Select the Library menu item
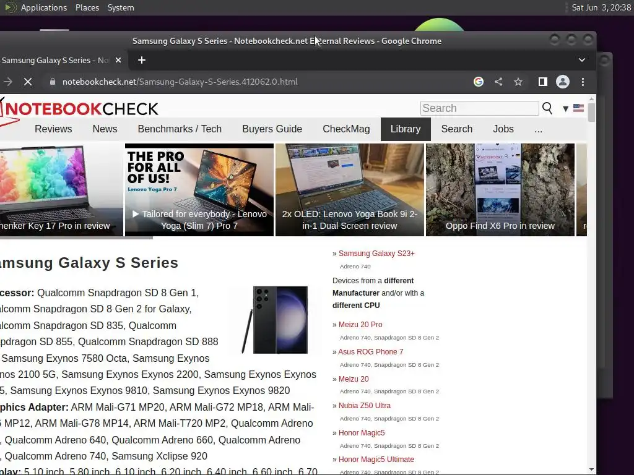This screenshot has width=634, height=475. coord(406,129)
